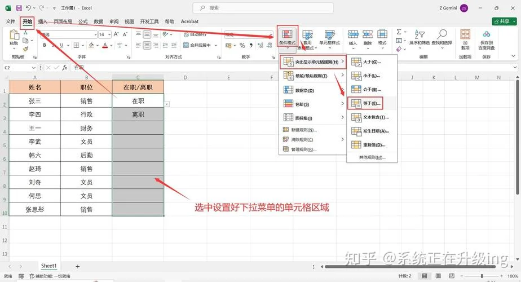
Task: Switch to Page Break Preview in status bar
Action: point(452,276)
